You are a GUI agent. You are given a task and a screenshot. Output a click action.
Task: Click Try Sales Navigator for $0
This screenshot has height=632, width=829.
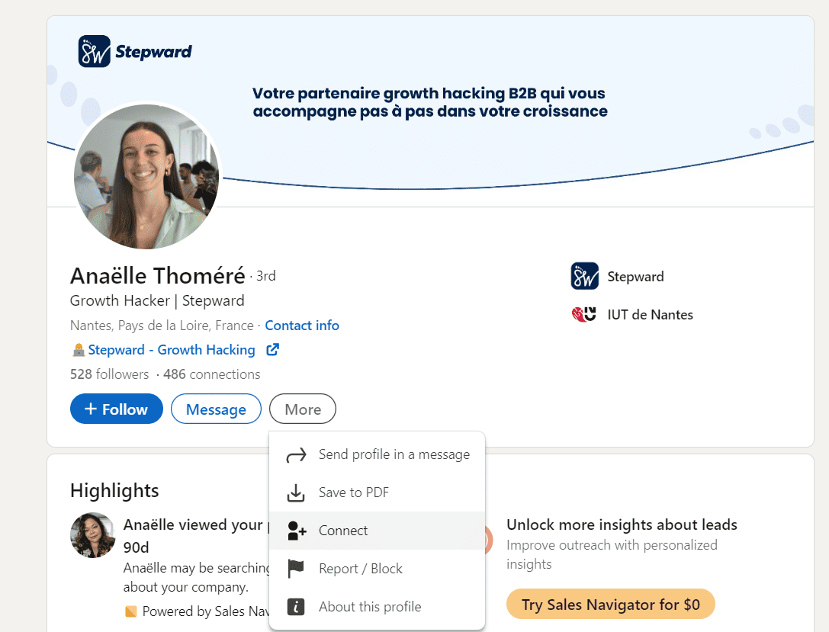tap(611, 604)
